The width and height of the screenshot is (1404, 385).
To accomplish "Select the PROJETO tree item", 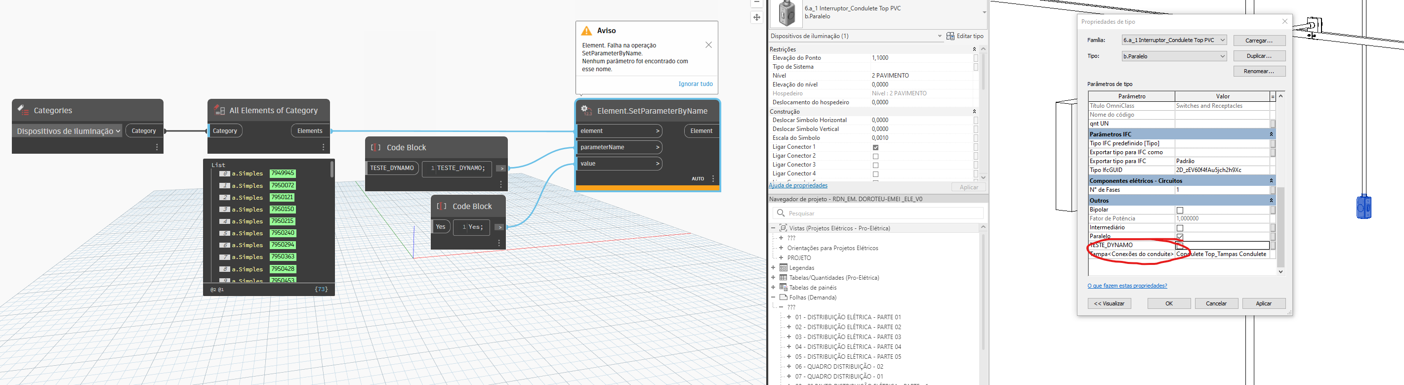I will coord(799,258).
